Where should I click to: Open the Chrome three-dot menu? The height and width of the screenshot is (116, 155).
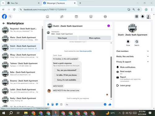coord(152,10)
